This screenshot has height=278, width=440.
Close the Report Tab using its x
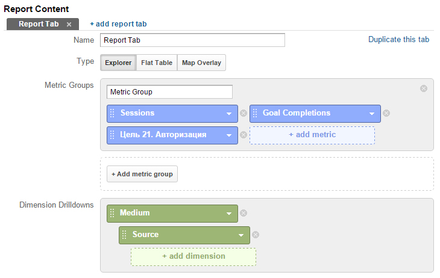tap(69, 25)
